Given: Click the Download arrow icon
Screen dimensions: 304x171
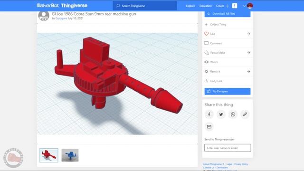Looking at the screenshot, I should point(209,14).
